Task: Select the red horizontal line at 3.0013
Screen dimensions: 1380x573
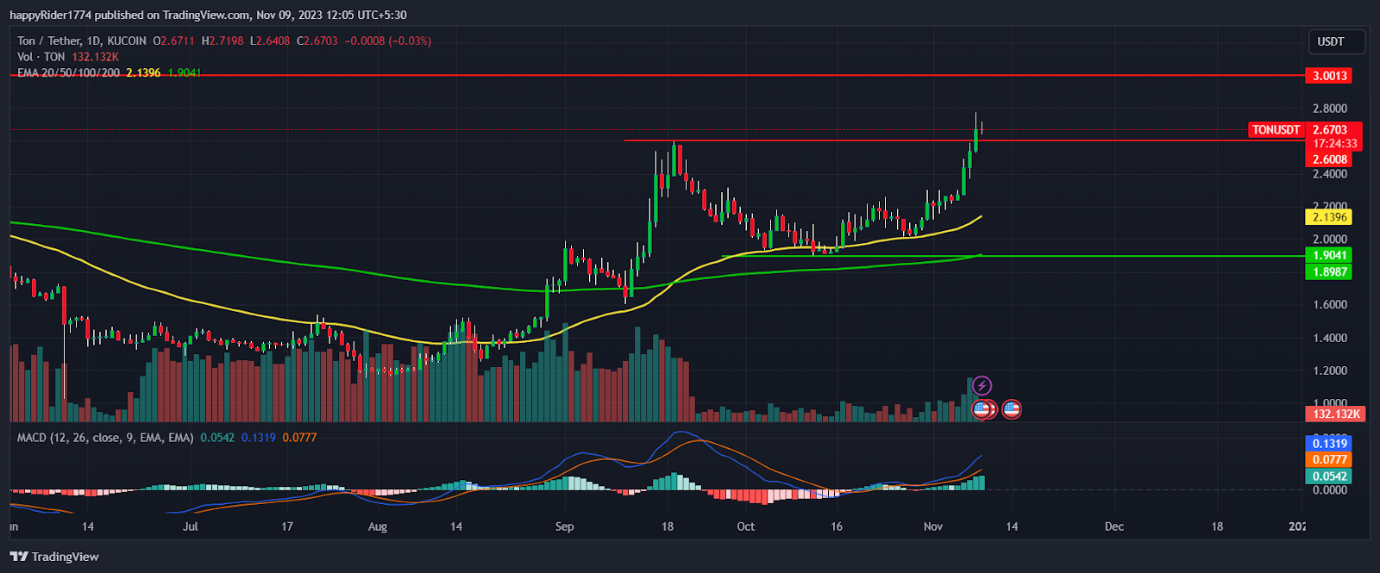Action: (655, 76)
